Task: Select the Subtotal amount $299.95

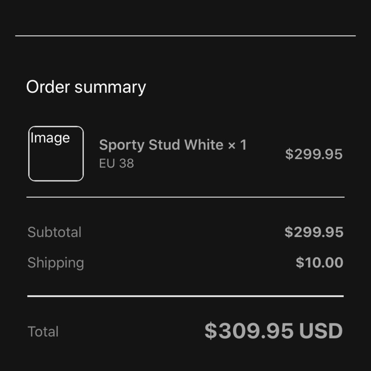Action: (x=314, y=232)
